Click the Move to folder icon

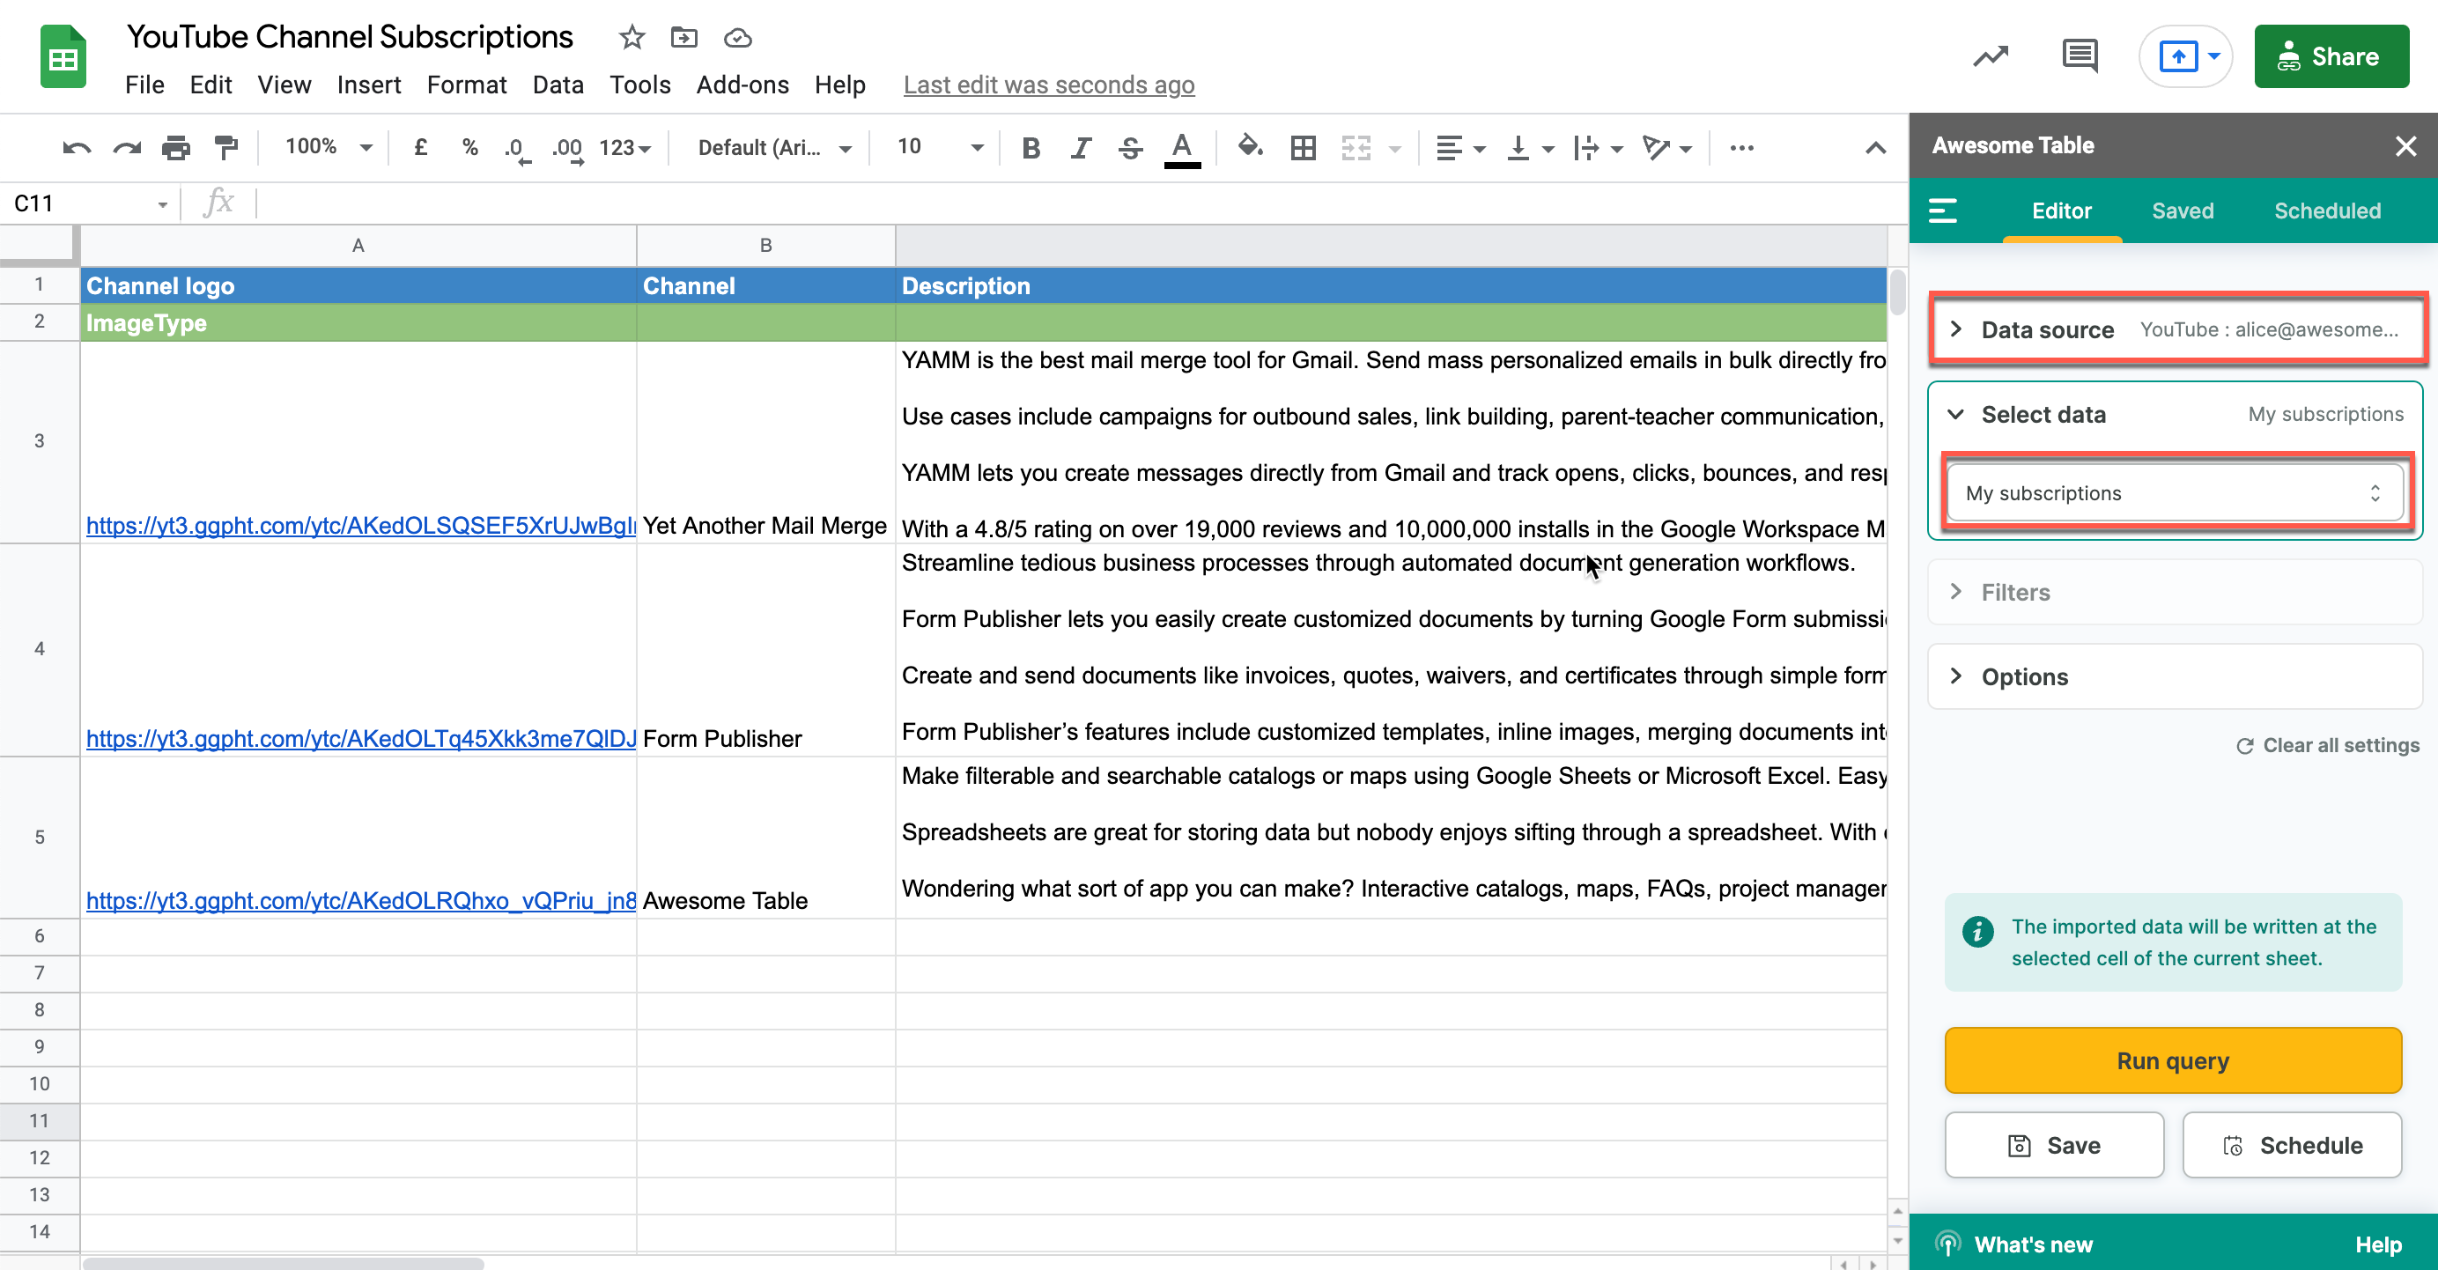tap(683, 38)
